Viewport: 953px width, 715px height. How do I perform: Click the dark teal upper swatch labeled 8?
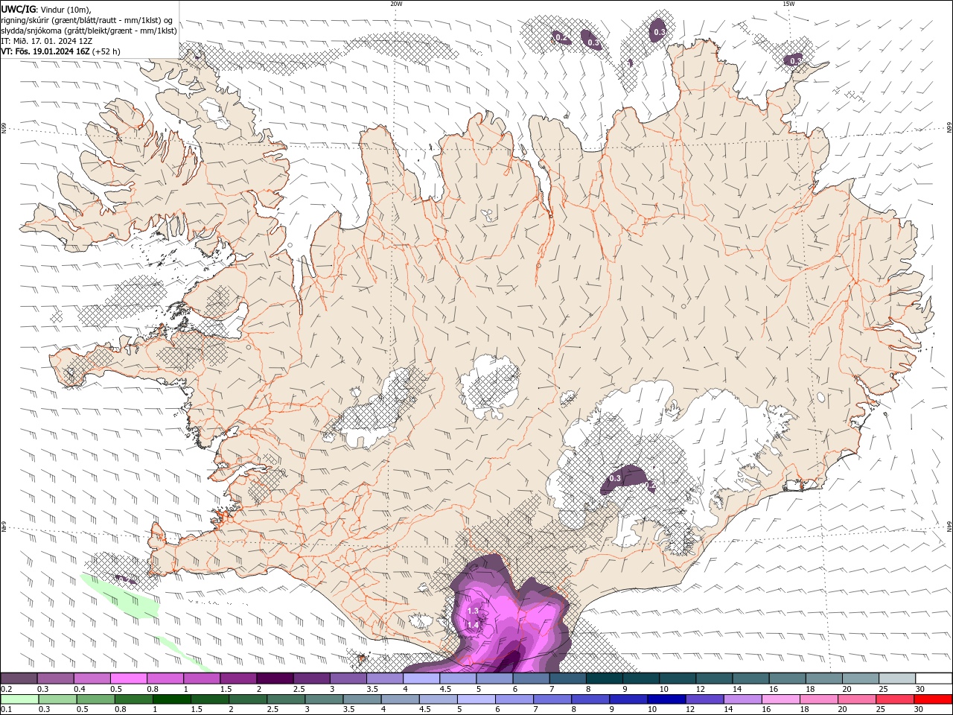604,679
